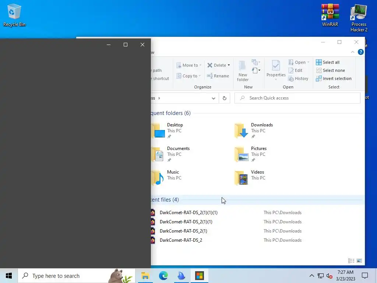Open the Windows Start menu
The image size is (377, 283).
coord(9,276)
